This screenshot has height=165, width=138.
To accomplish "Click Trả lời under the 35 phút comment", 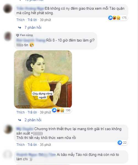I will 32,145.
